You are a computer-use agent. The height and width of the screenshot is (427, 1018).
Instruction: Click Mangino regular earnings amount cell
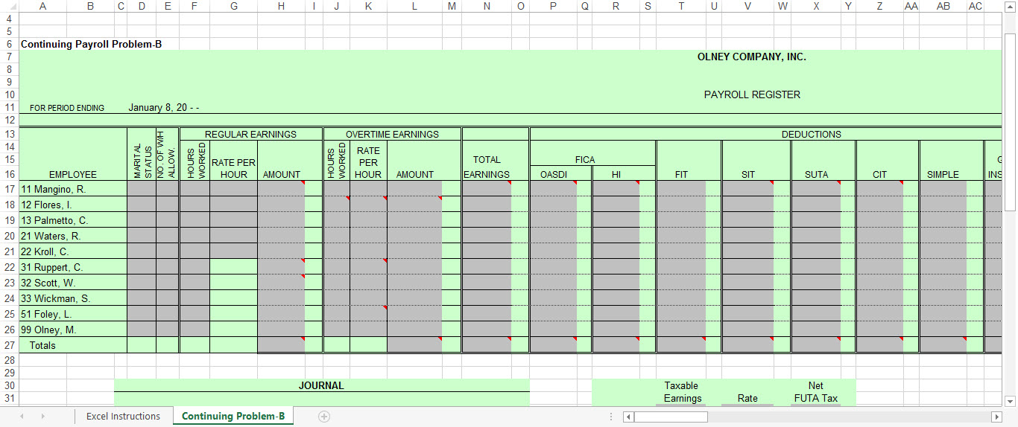coord(281,189)
